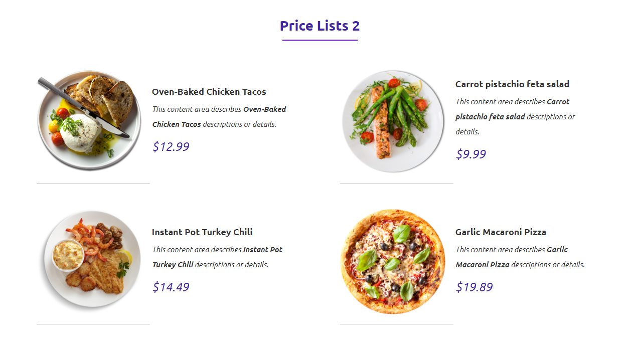Open the Instant Pot Turkey Chili heading

pos(202,232)
